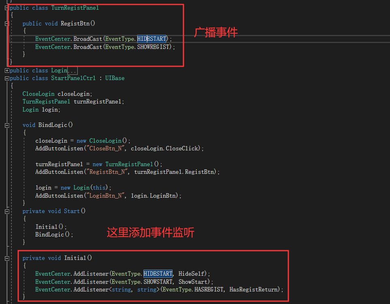Click HASREGIST event type name
This screenshot has width=390, height=304.
(x=209, y=289)
